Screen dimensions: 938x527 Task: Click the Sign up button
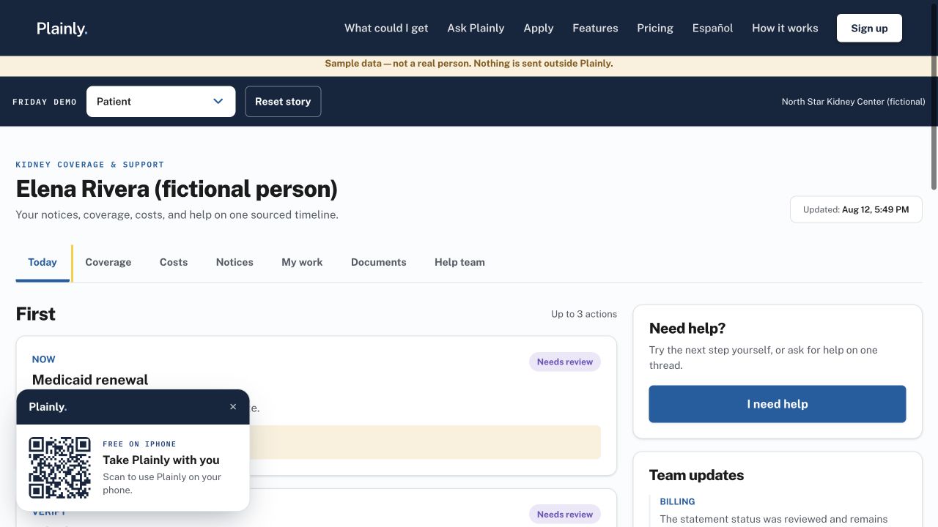[x=869, y=29]
